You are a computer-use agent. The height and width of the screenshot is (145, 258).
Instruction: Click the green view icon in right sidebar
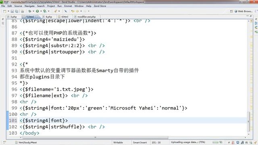coord(256,32)
